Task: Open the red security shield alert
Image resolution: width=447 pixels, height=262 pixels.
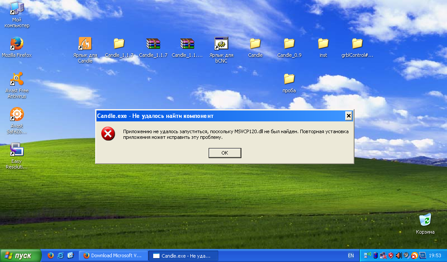Action: tap(391, 255)
